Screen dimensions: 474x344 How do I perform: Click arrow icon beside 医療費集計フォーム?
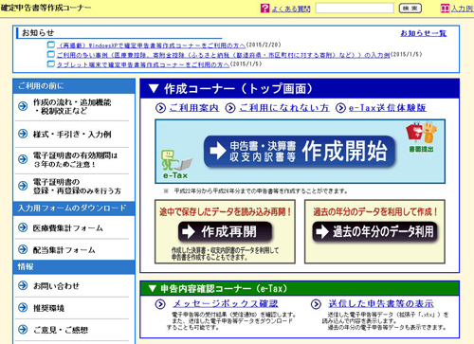pyautogui.click(x=23, y=227)
